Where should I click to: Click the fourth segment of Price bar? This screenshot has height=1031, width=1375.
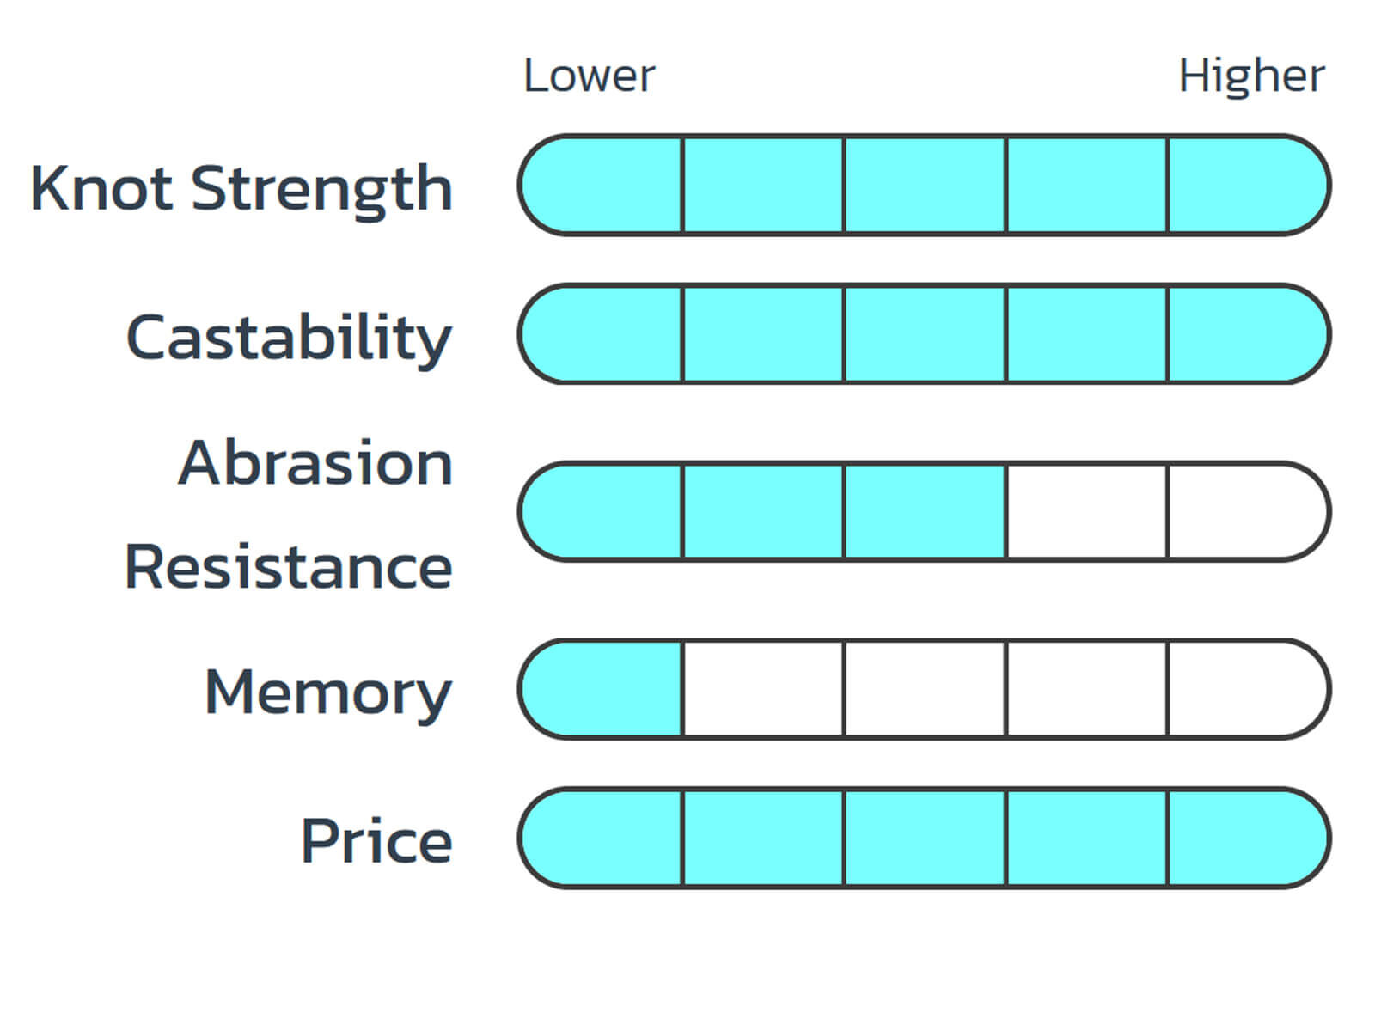coord(1086,838)
